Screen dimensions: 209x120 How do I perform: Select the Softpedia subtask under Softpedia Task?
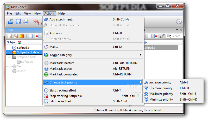[27, 62]
